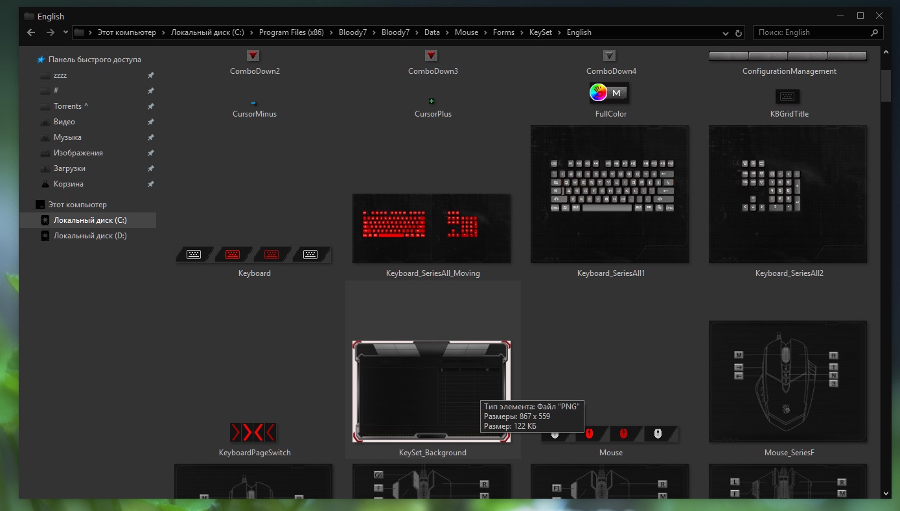
Task: Expand chevron after "Mouse" breadcrumb
Action: (x=485, y=32)
